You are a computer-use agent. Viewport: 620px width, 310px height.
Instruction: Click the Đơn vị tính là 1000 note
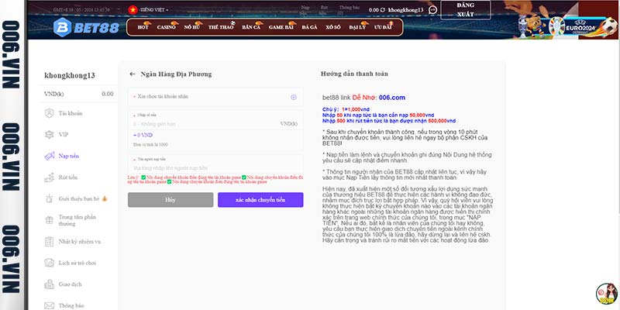[x=150, y=145]
